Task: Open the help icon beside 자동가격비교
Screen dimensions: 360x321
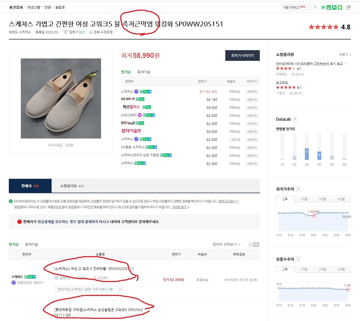Action: [315, 7]
